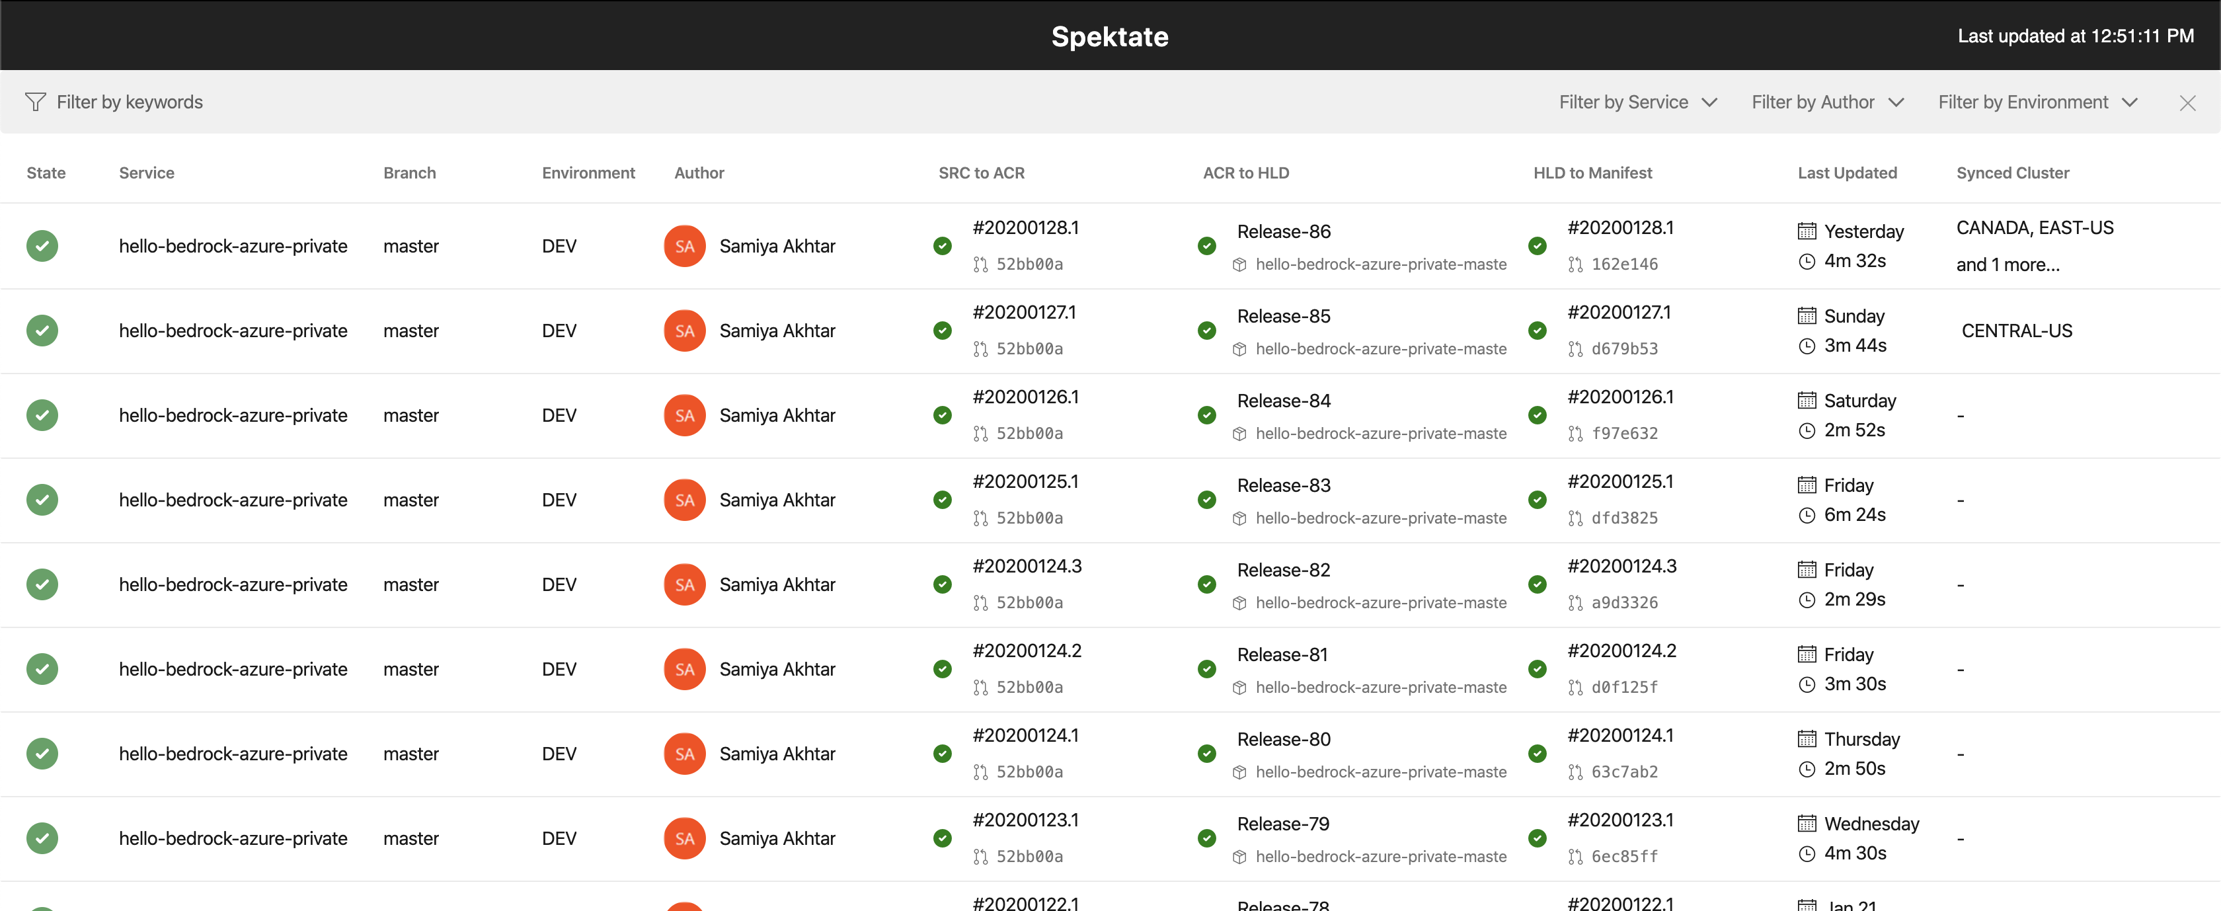Toggle the HLD to Manifest status for #20200123.1
The height and width of the screenshot is (911, 2221).
click(x=1539, y=837)
